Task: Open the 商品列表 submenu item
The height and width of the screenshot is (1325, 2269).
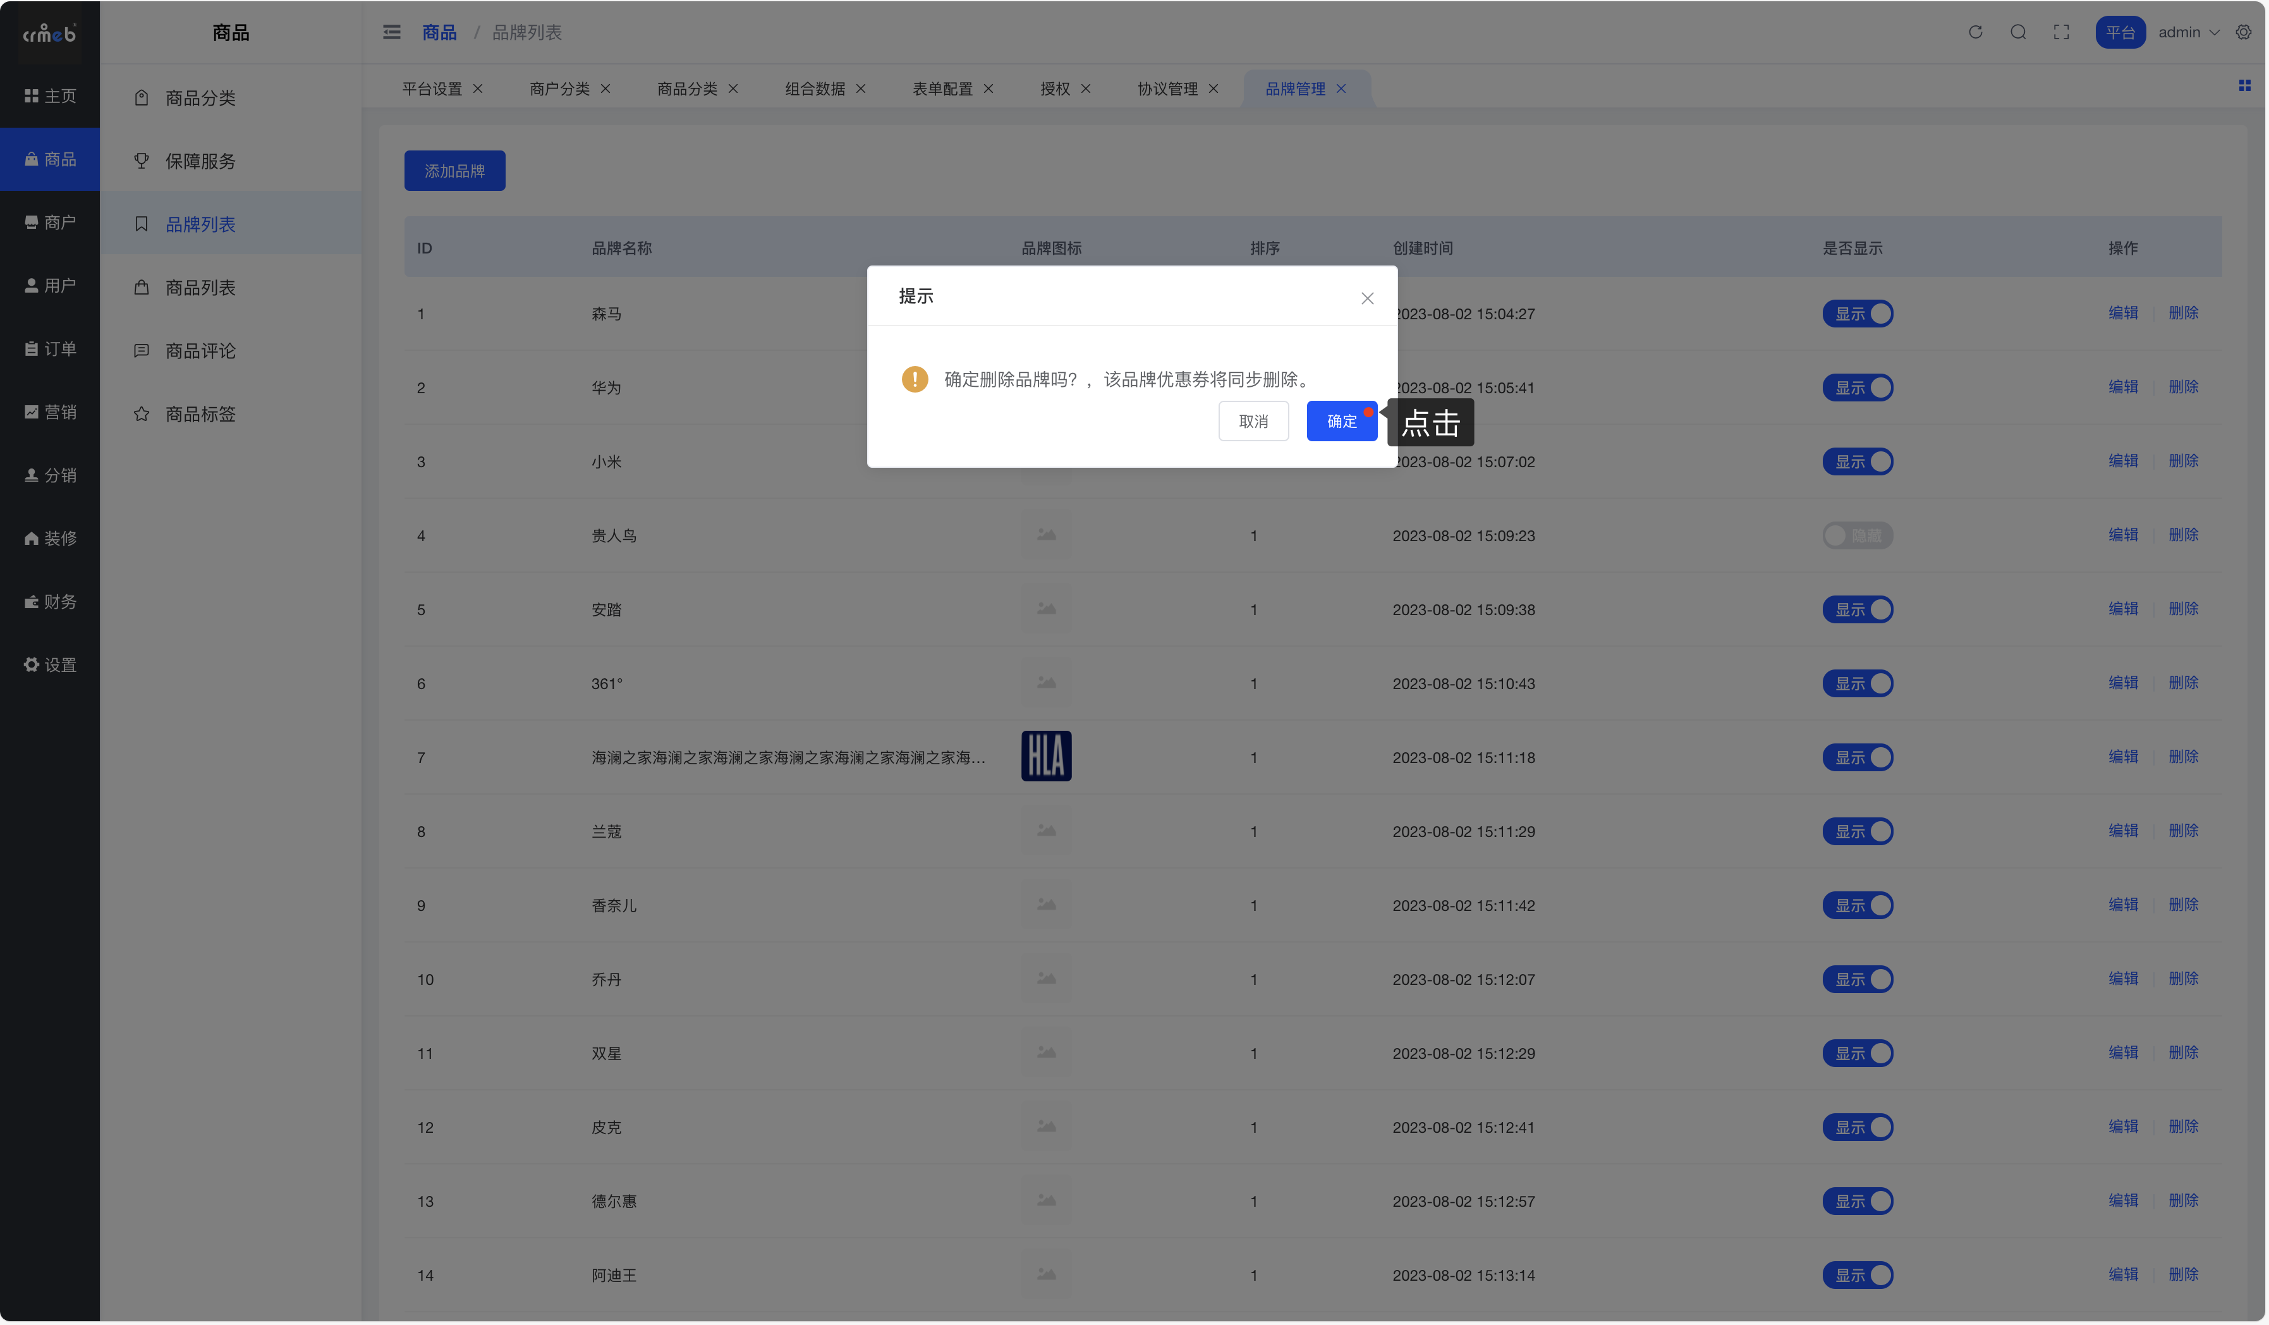Action: coord(200,288)
